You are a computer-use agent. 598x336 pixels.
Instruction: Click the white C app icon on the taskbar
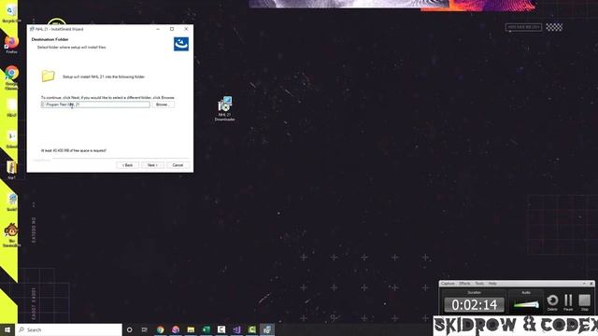221,329
